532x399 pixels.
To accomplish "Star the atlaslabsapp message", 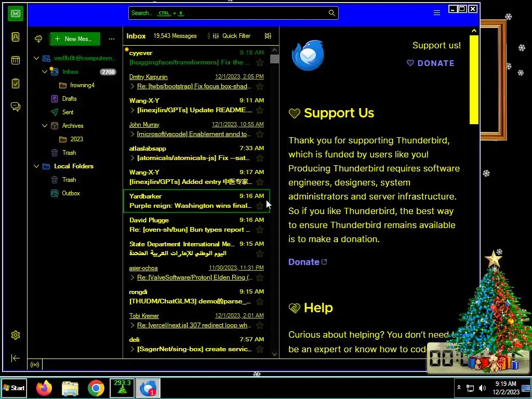I will 260,158.
